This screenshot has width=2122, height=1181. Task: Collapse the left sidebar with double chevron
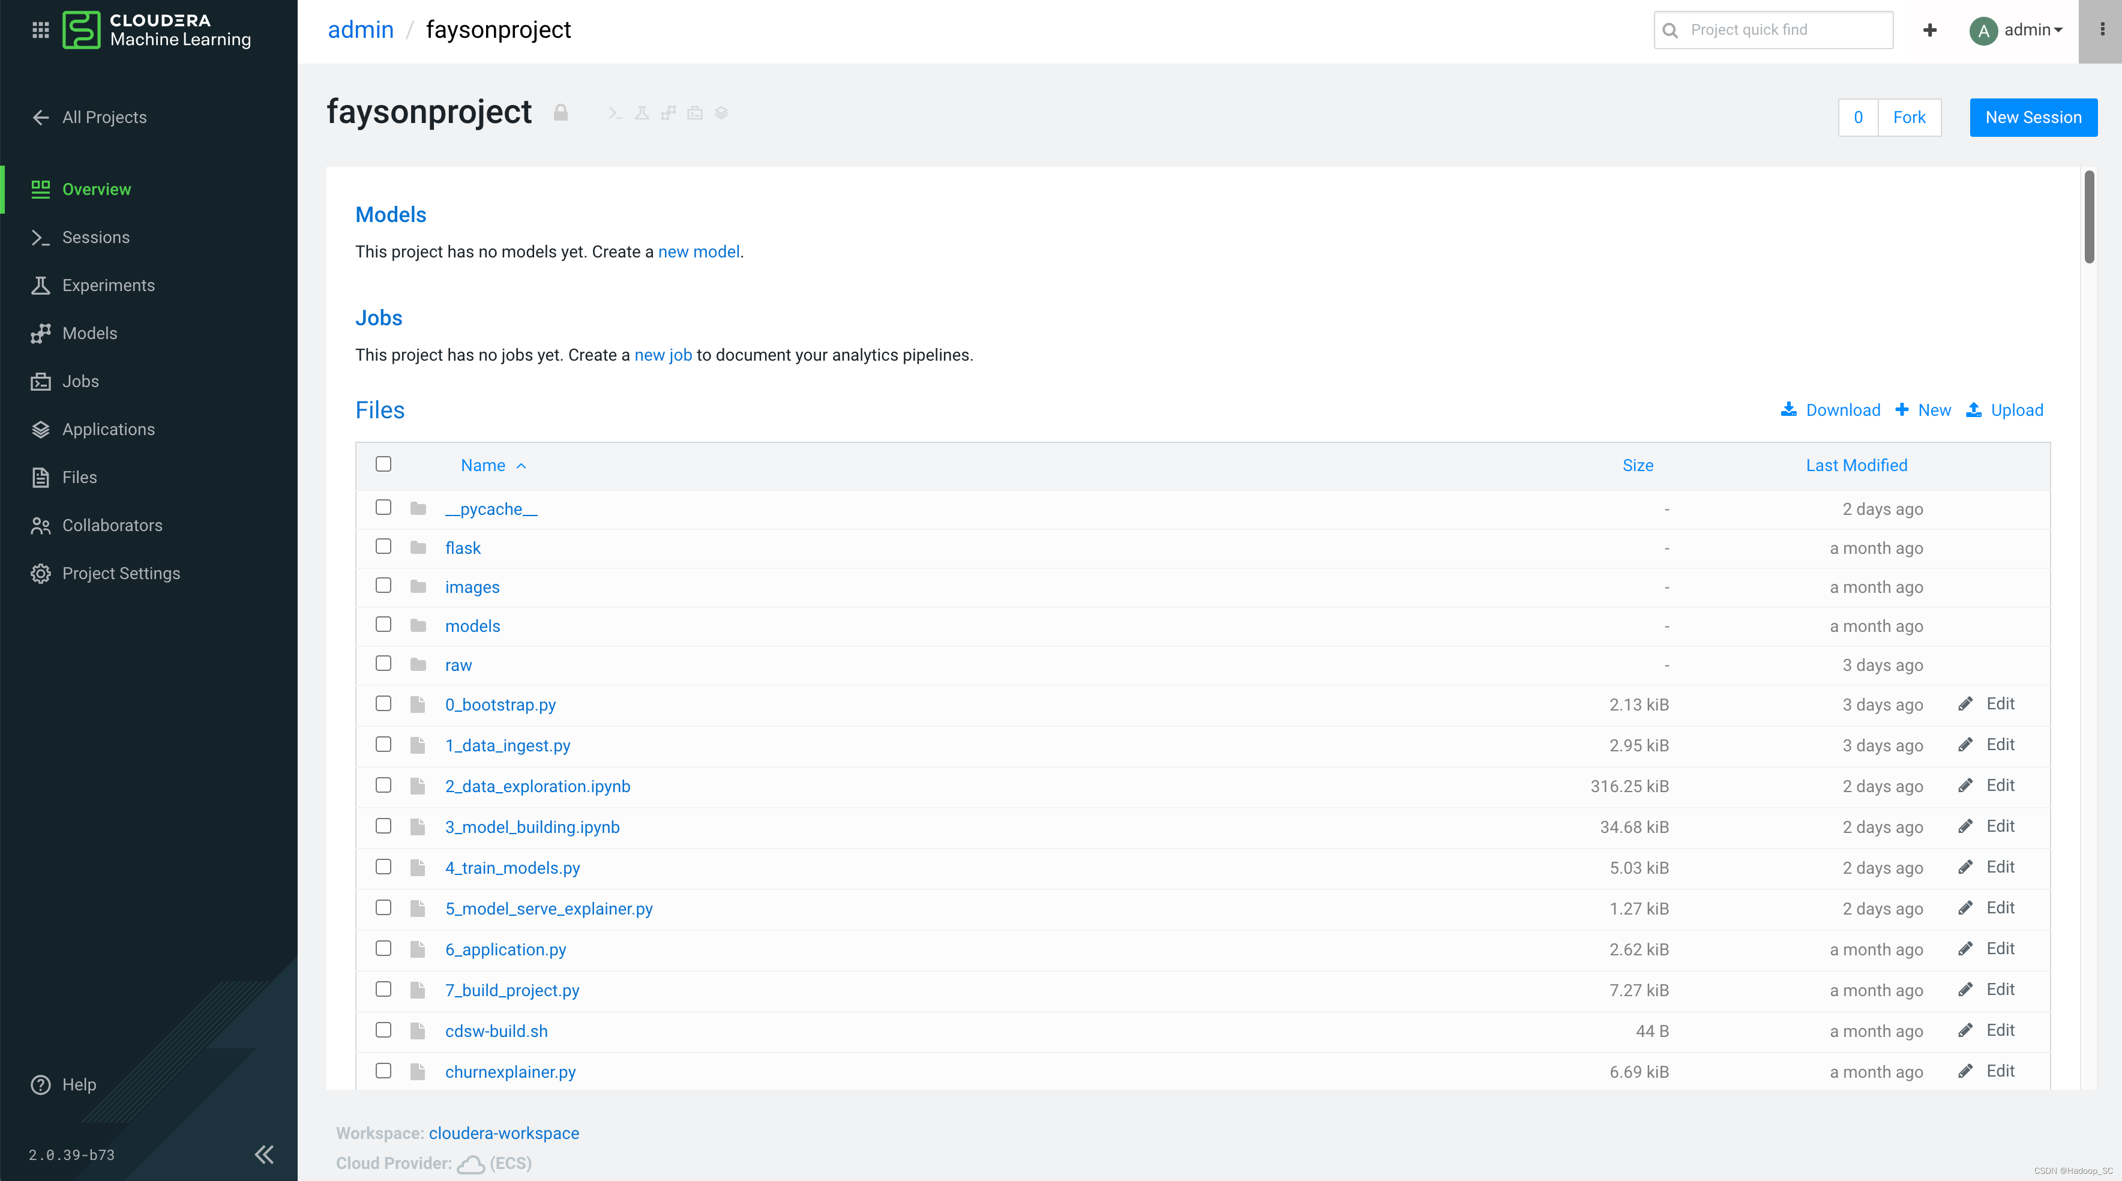tap(263, 1154)
